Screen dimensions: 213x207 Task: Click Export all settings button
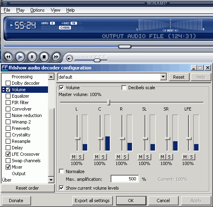click(92, 201)
